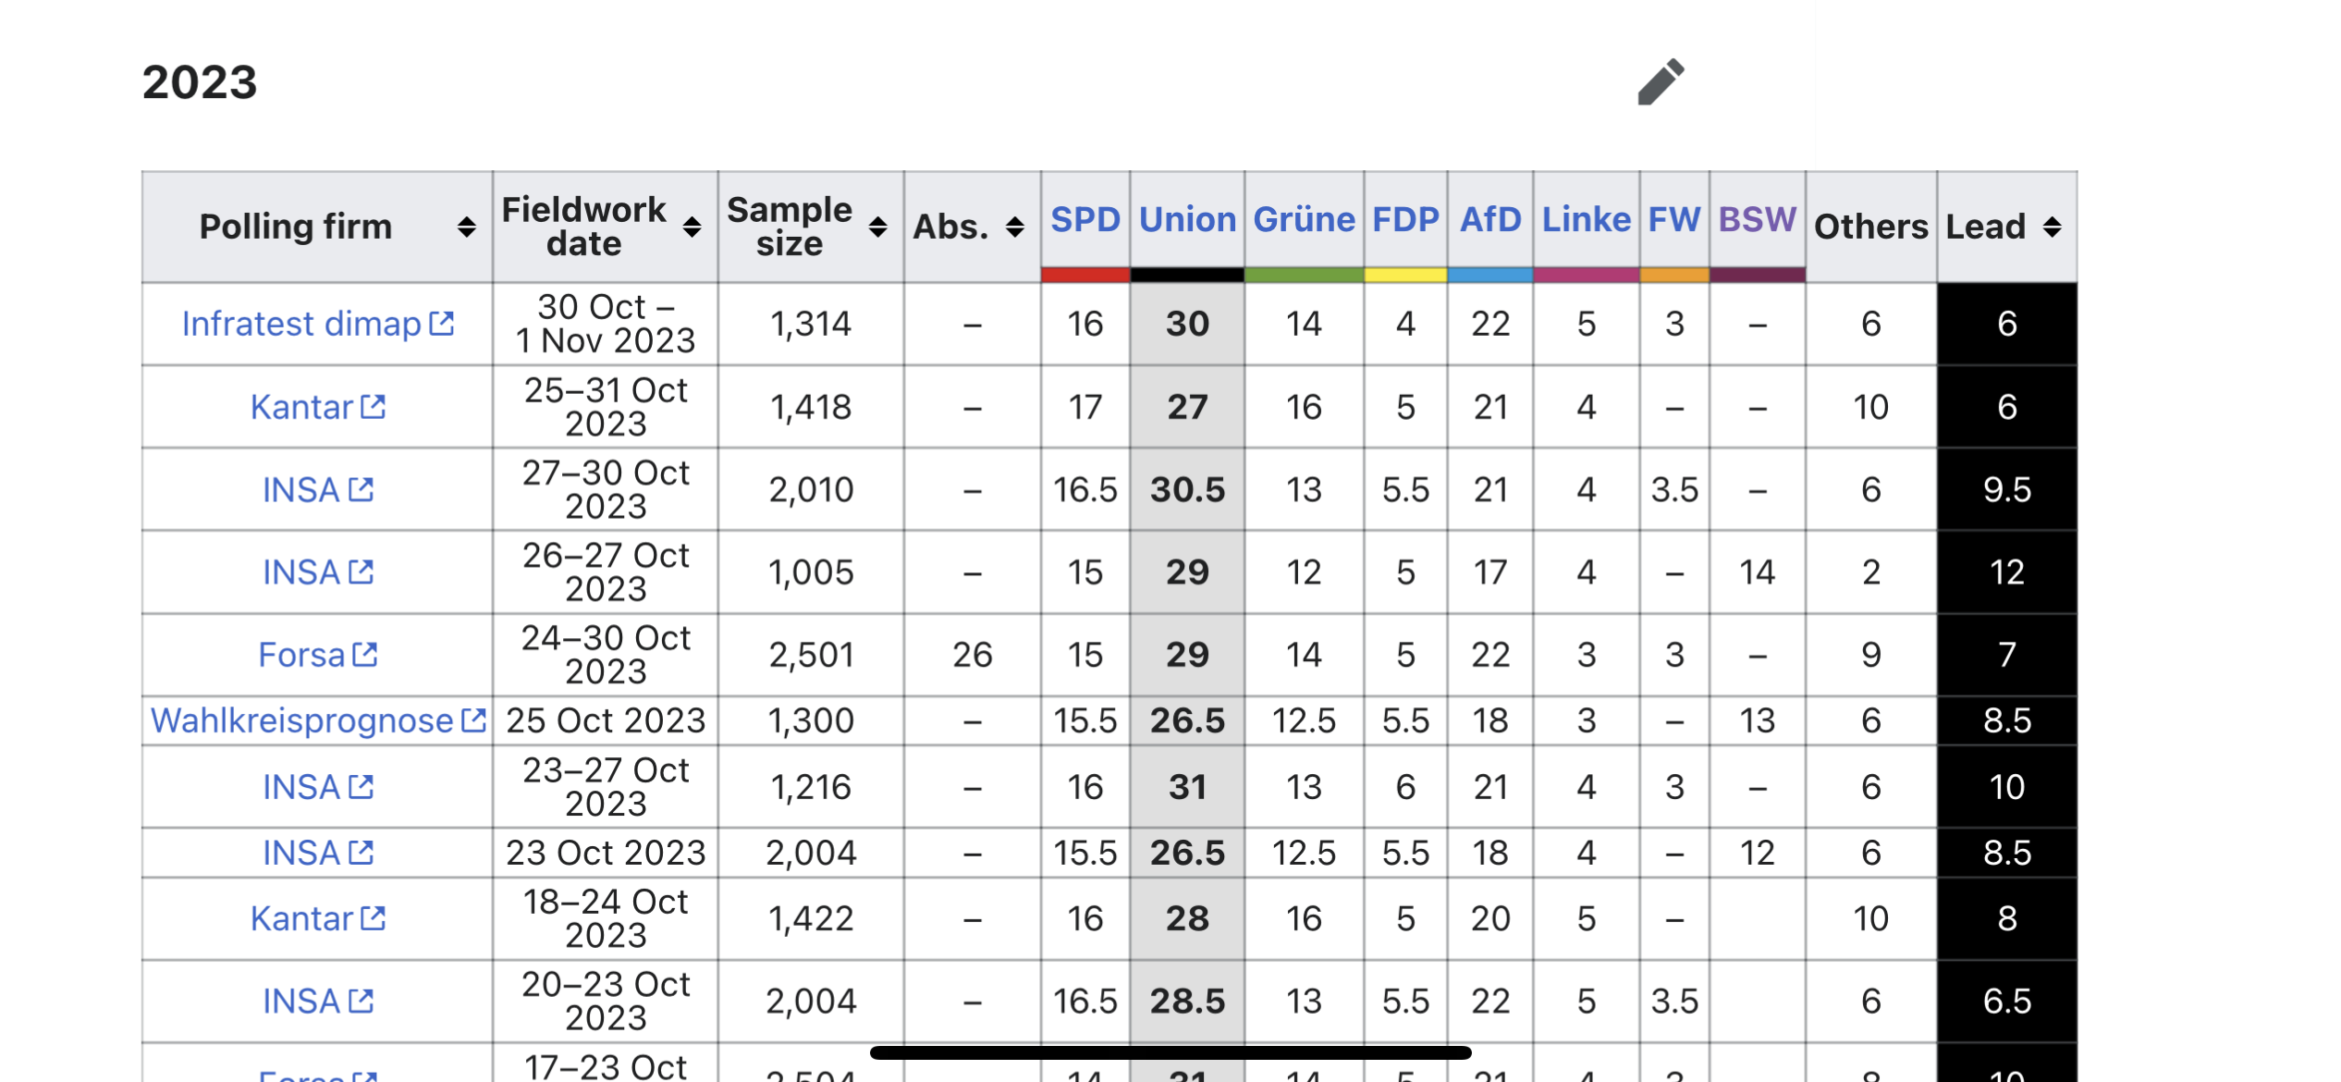
Task: Click the pencil edit icon for 2023 section
Action: pyautogui.click(x=1661, y=82)
